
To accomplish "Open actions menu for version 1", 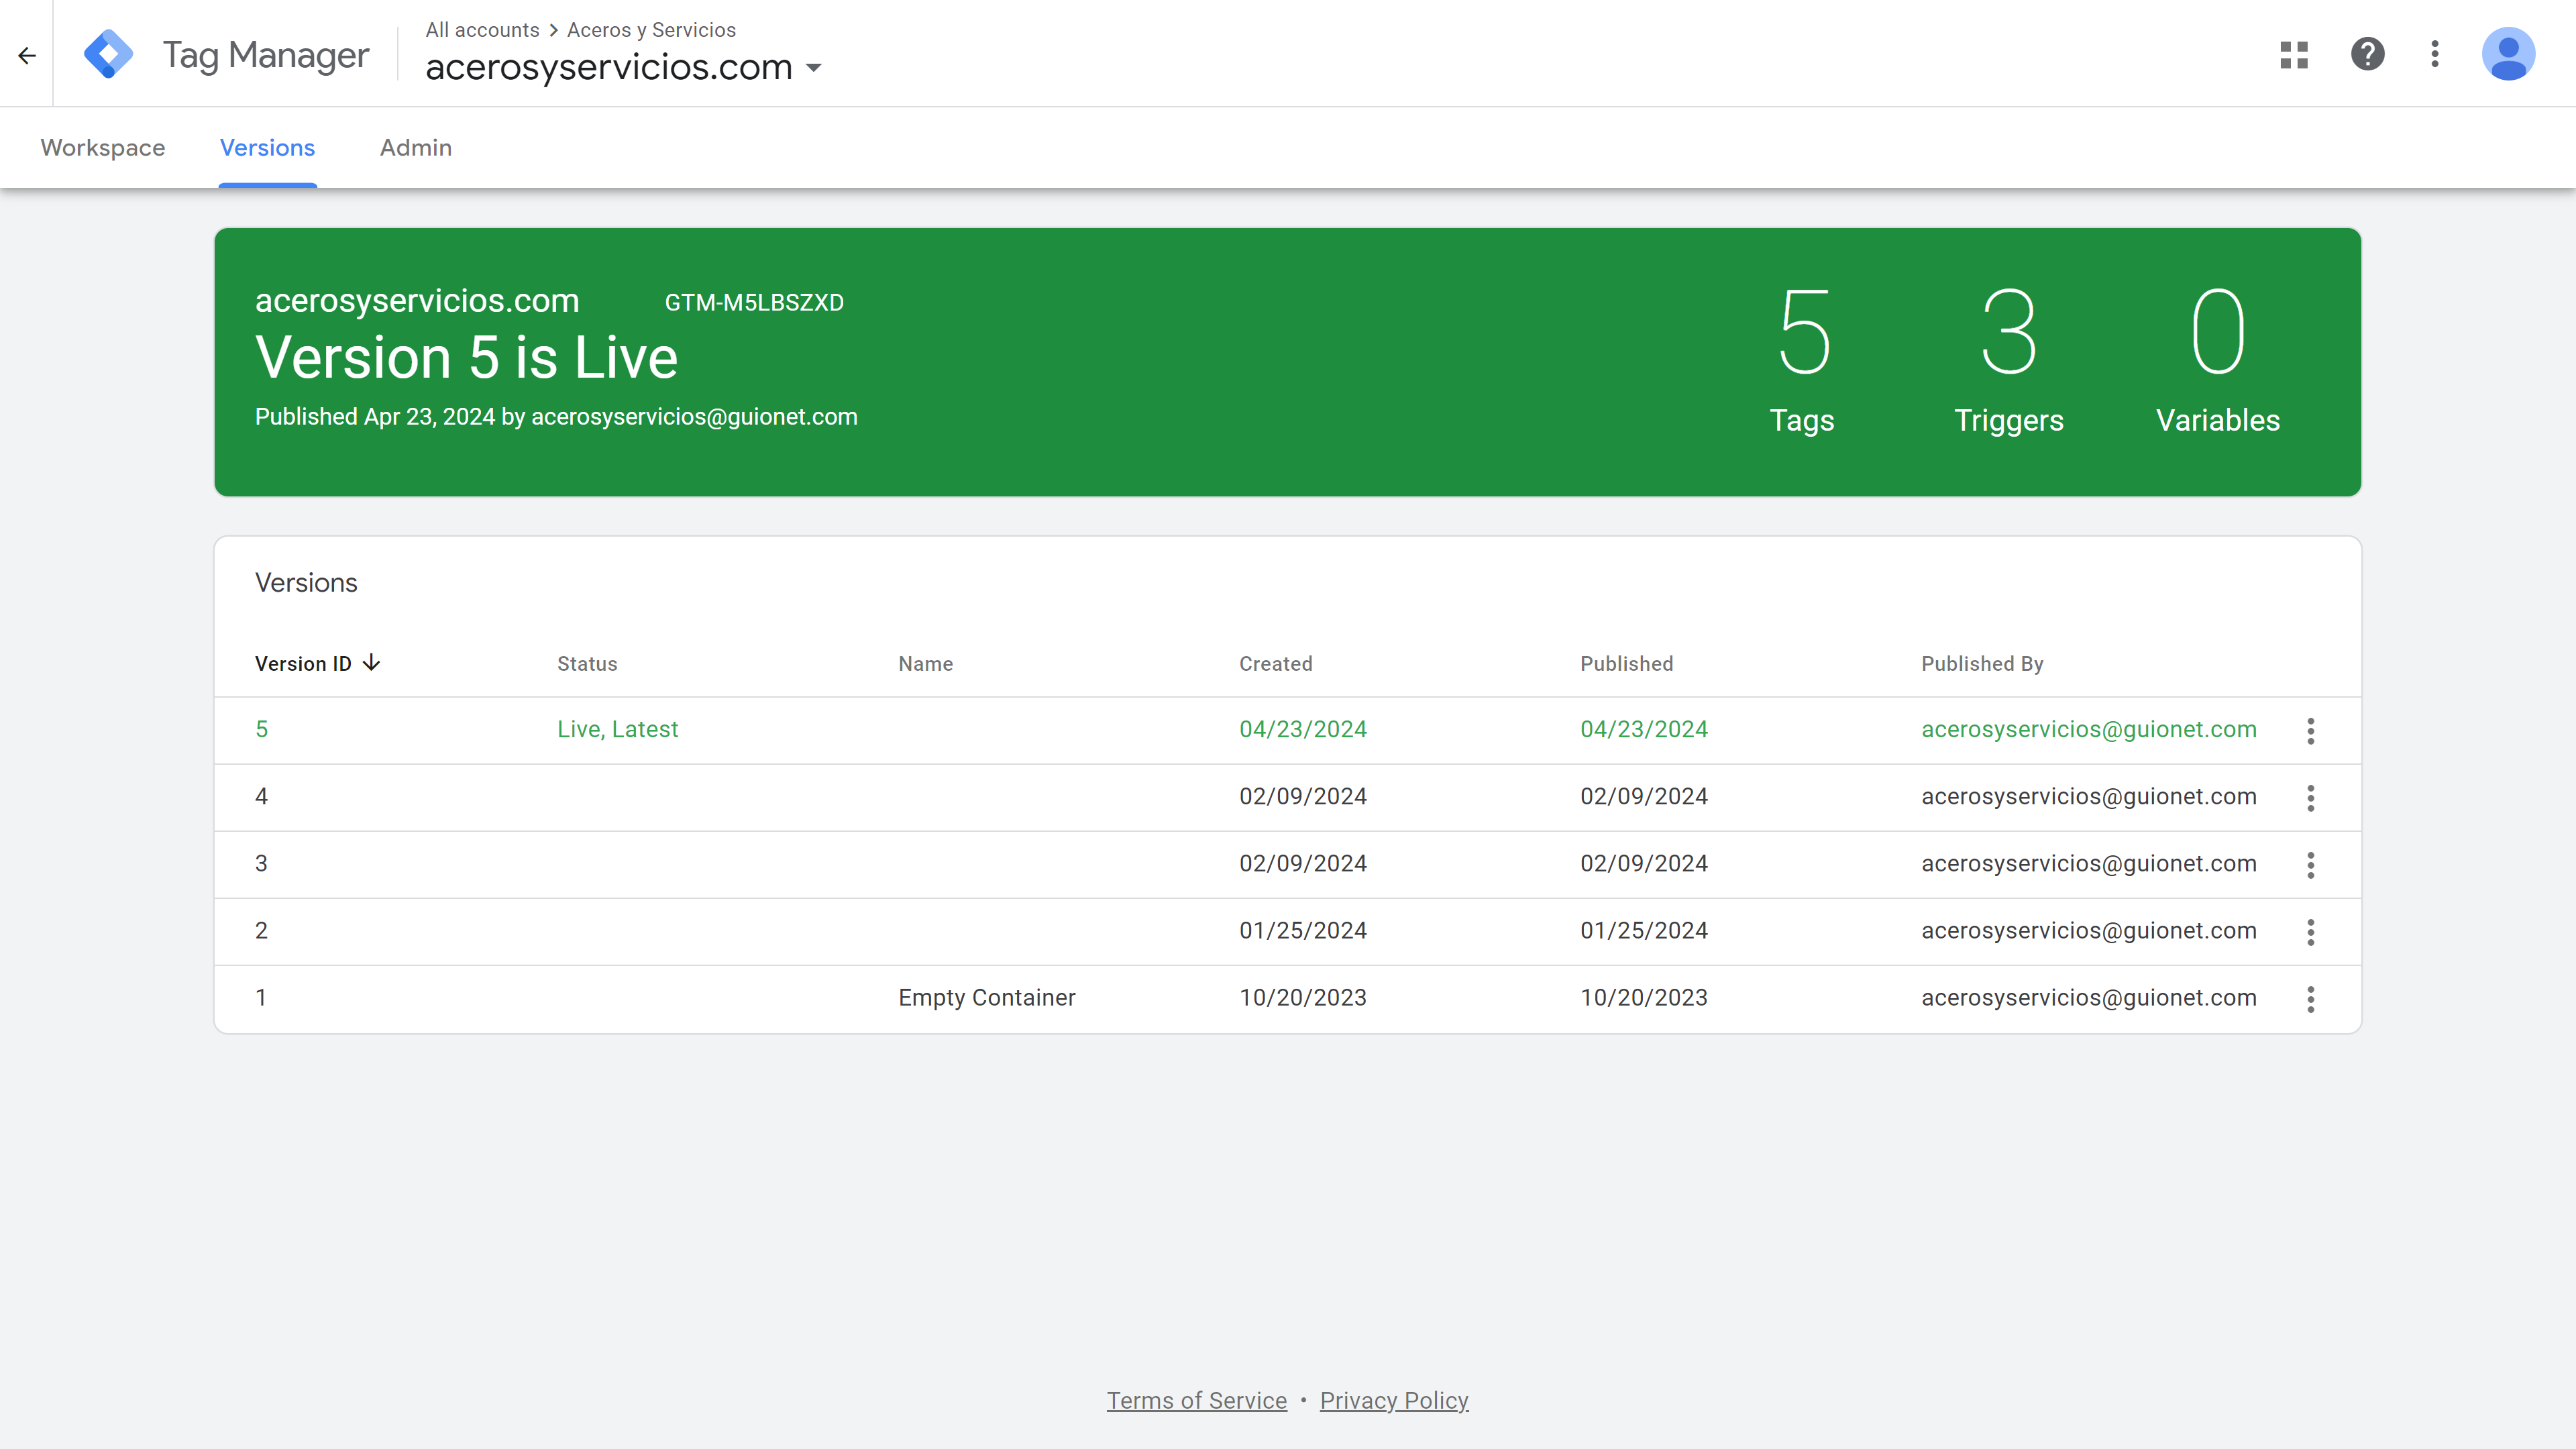I will coord(2310,999).
